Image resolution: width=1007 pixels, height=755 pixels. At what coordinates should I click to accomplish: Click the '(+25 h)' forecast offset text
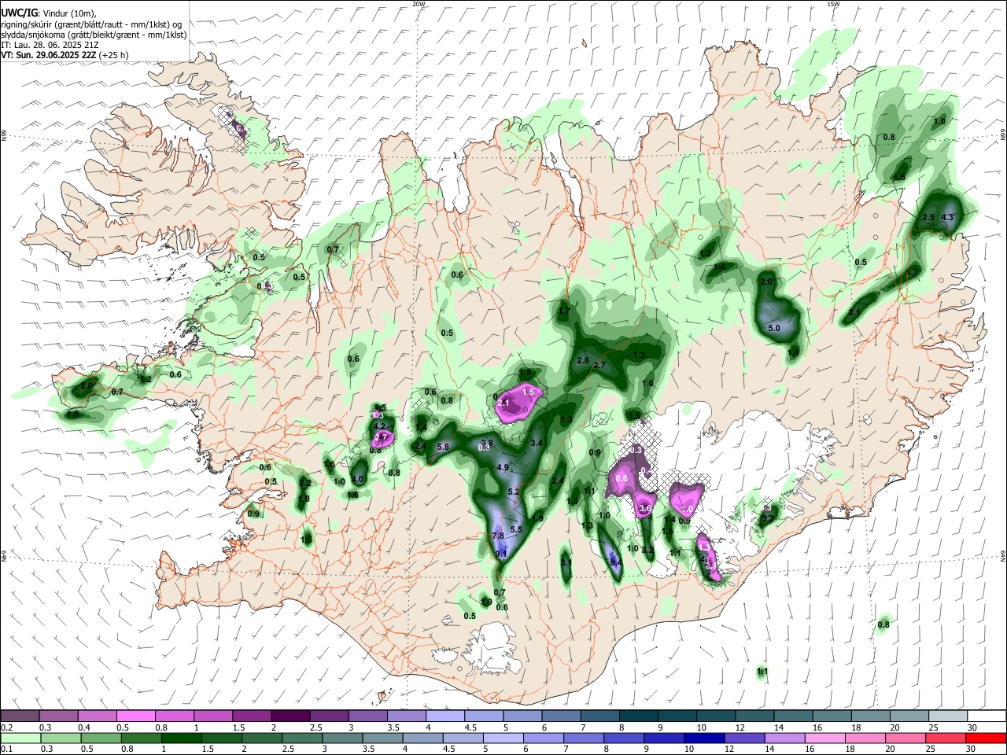(x=114, y=55)
